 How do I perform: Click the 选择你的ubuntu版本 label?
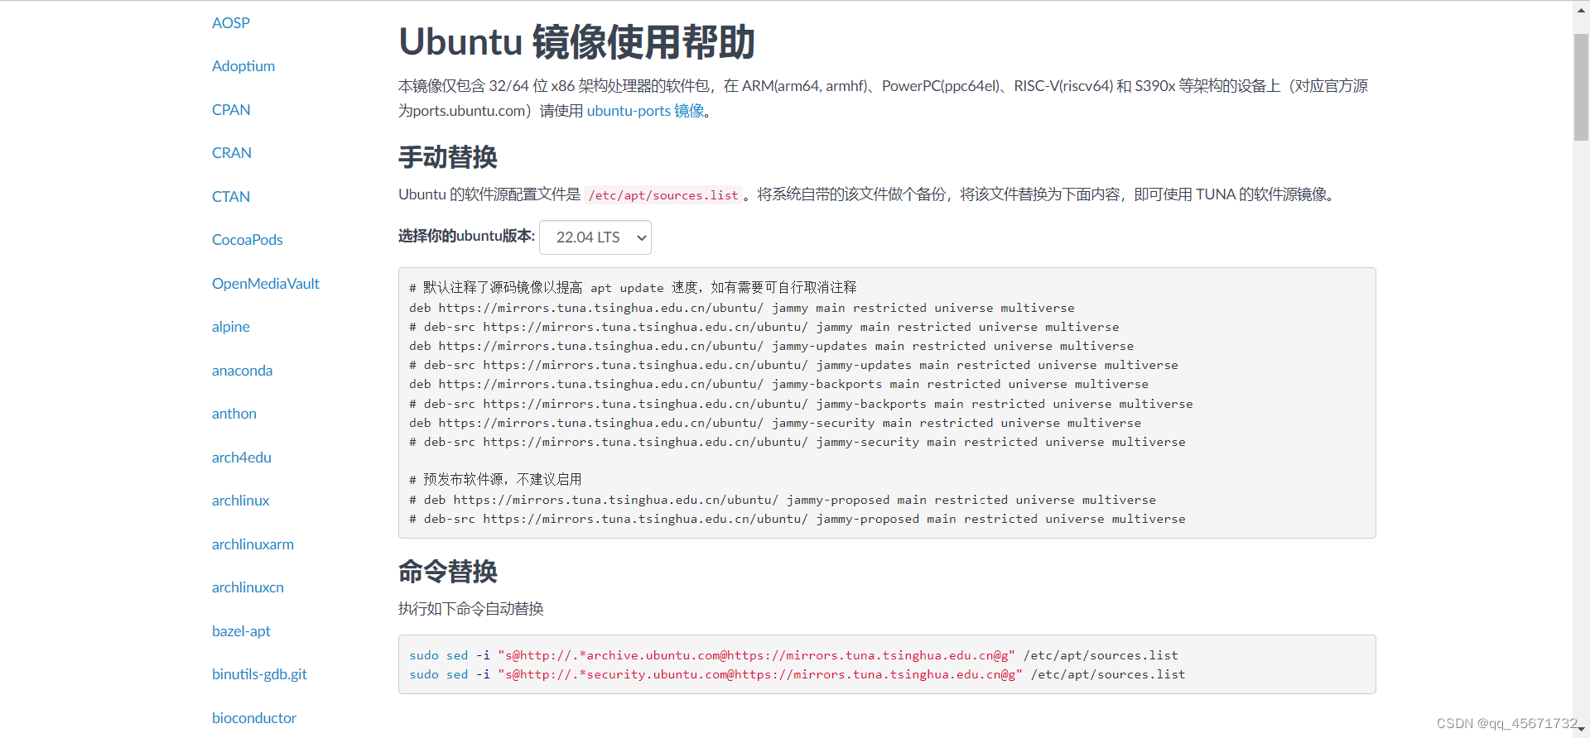point(467,237)
